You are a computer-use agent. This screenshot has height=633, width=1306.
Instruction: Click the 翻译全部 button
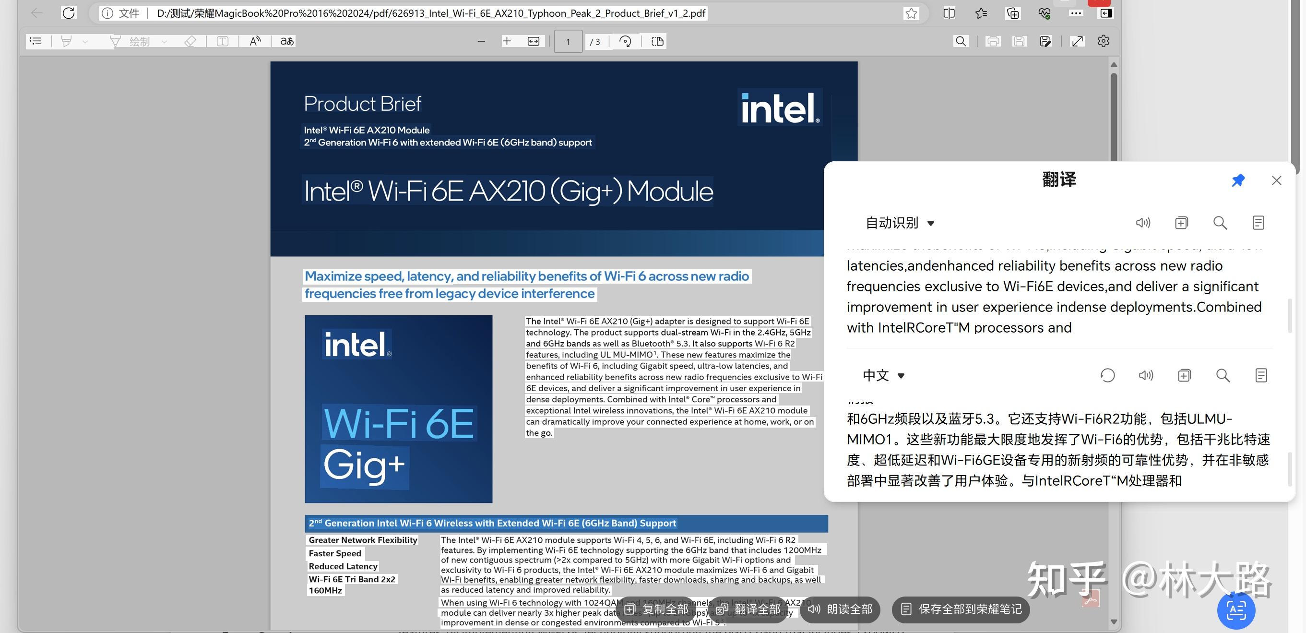[x=748, y=609]
